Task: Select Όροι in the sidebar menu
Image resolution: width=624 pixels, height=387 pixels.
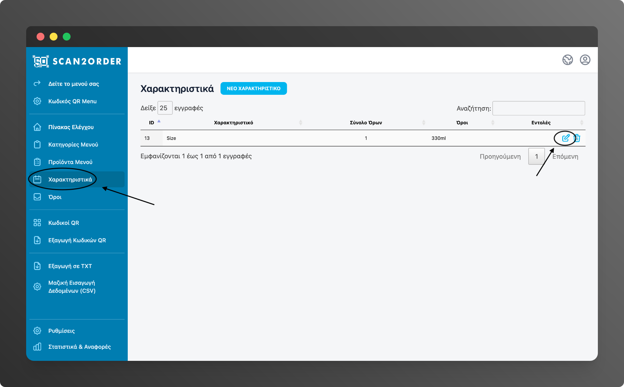Action: coord(55,197)
